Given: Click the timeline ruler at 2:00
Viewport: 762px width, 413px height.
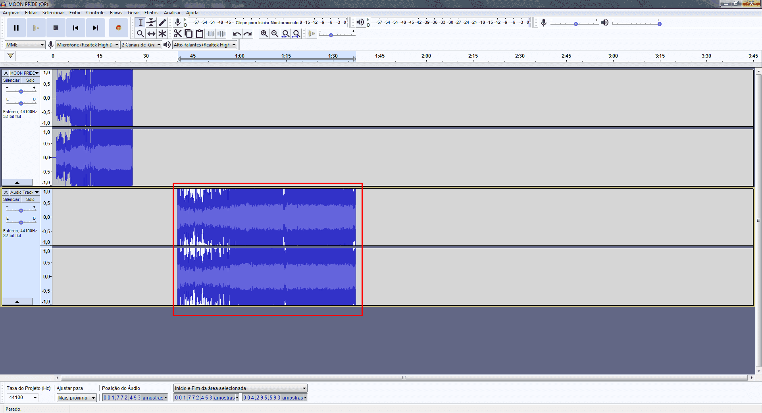Looking at the screenshot, I should 426,56.
